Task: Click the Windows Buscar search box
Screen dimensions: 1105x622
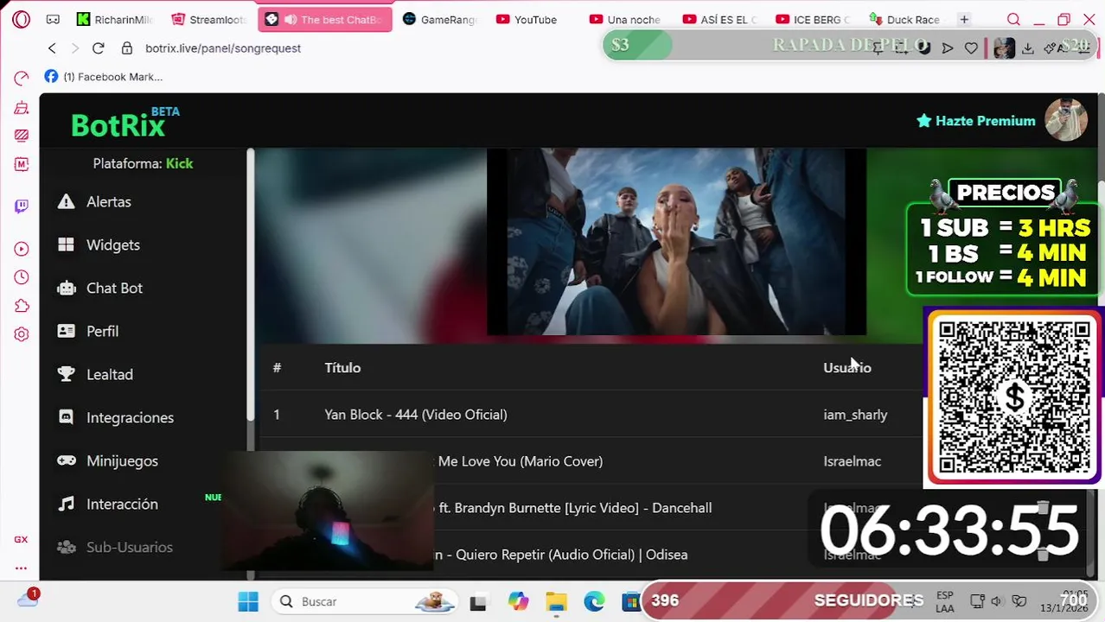Action: pos(363,601)
